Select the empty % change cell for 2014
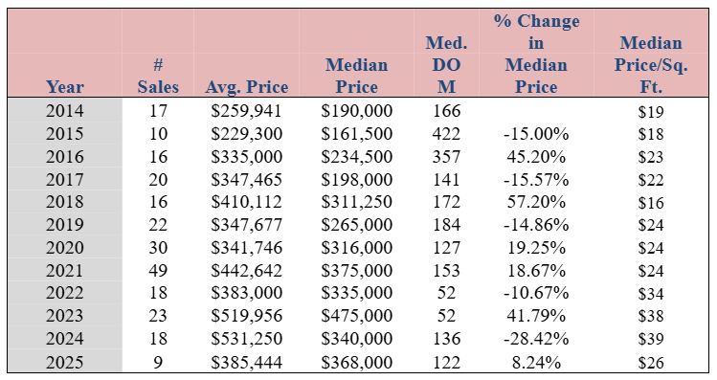Image resolution: width=717 pixels, height=380 pixels. point(536,111)
